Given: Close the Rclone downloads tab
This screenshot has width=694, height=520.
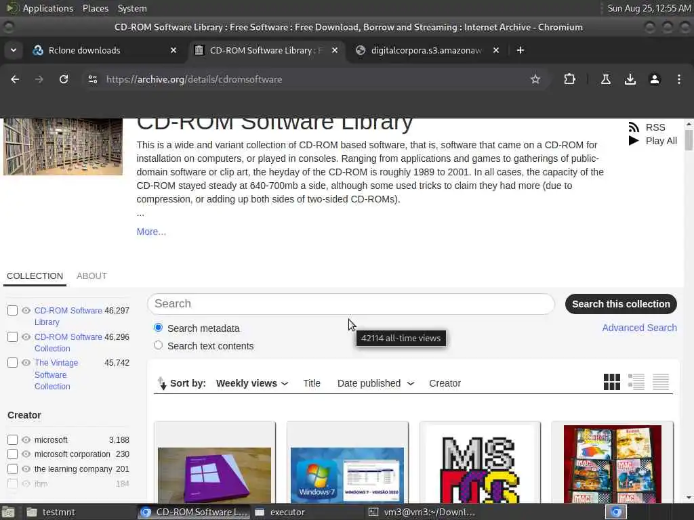Looking at the screenshot, I should point(173,50).
